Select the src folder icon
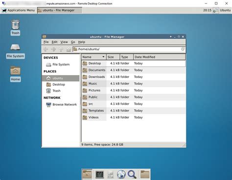232x180 pixels. (x=85, y=104)
